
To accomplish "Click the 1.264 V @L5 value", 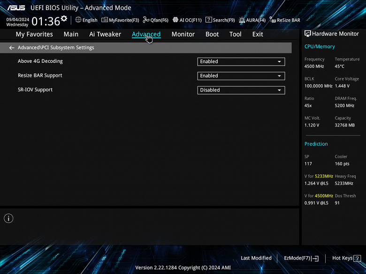I will (x=316, y=183).
